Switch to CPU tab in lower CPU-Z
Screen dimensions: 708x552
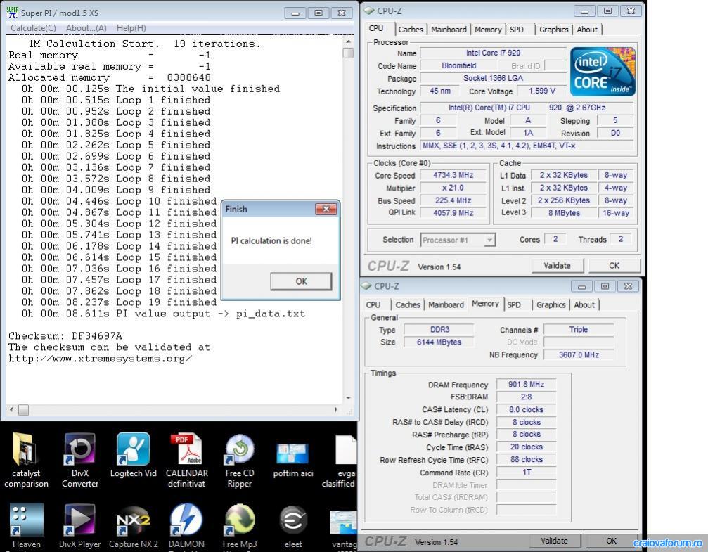click(x=373, y=305)
